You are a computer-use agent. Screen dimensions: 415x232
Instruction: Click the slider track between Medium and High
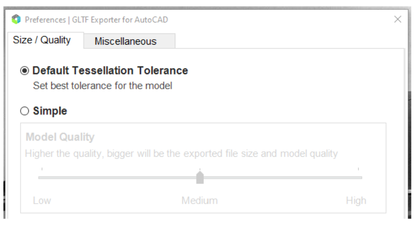click(x=280, y=178)
